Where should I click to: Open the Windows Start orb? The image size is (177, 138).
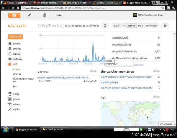(6, 130)
